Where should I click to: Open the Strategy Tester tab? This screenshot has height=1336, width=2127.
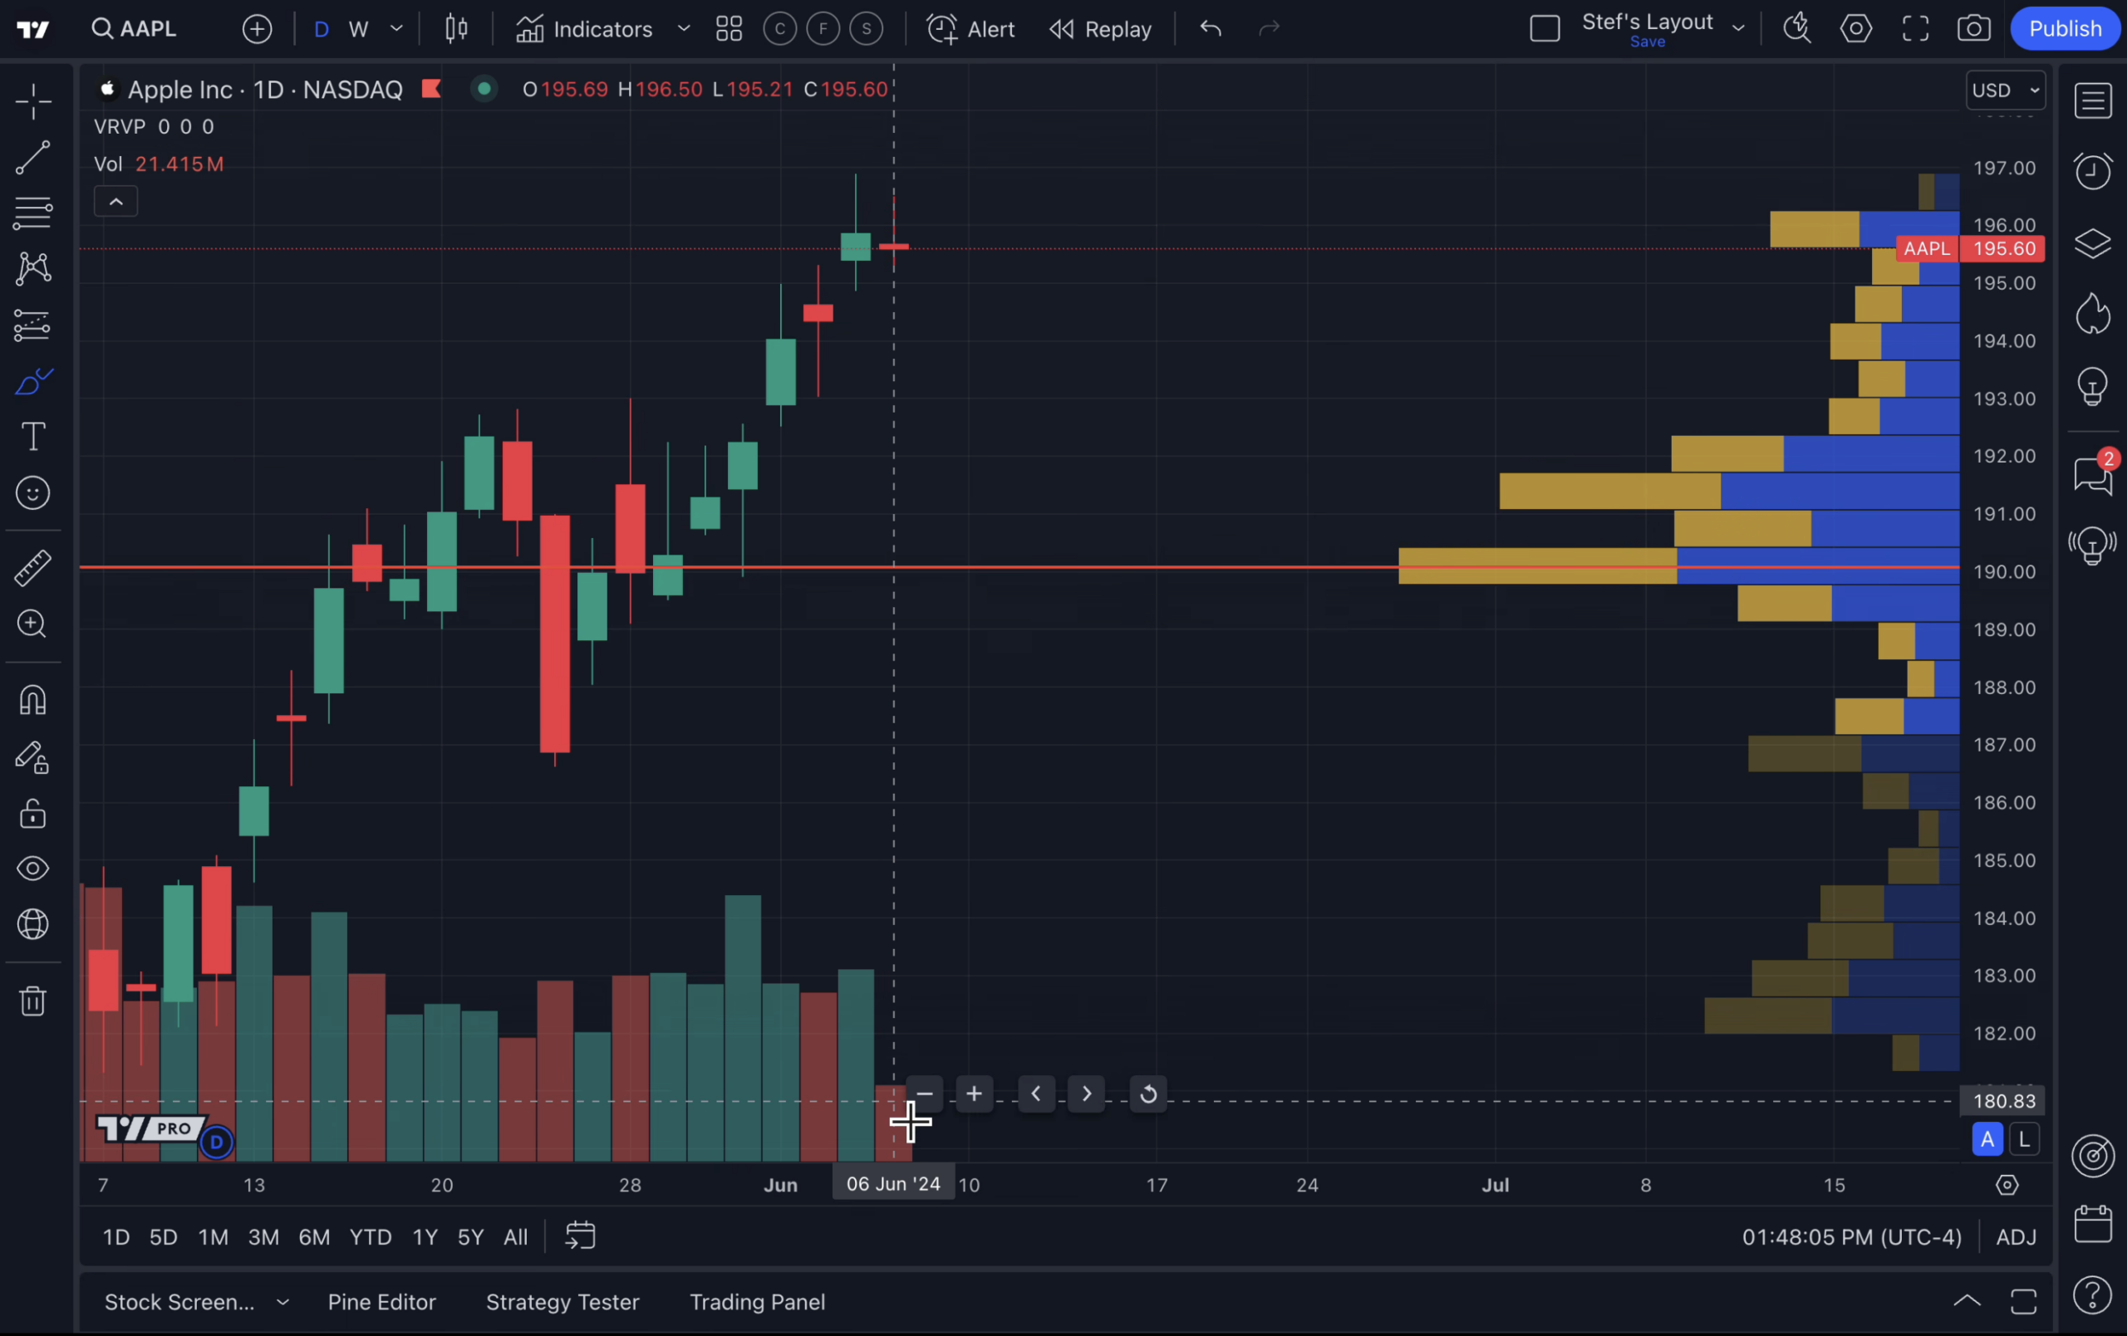(x=562, y=1302)
